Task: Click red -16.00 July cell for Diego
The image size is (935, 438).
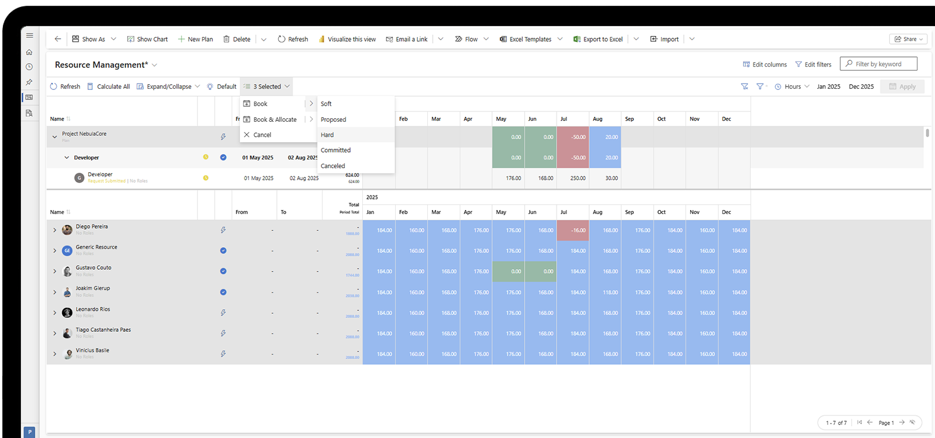Action: 572,230
